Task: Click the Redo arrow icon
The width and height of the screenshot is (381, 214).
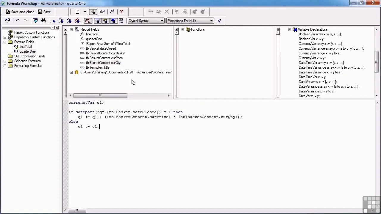Action: [x=26, y=21]
